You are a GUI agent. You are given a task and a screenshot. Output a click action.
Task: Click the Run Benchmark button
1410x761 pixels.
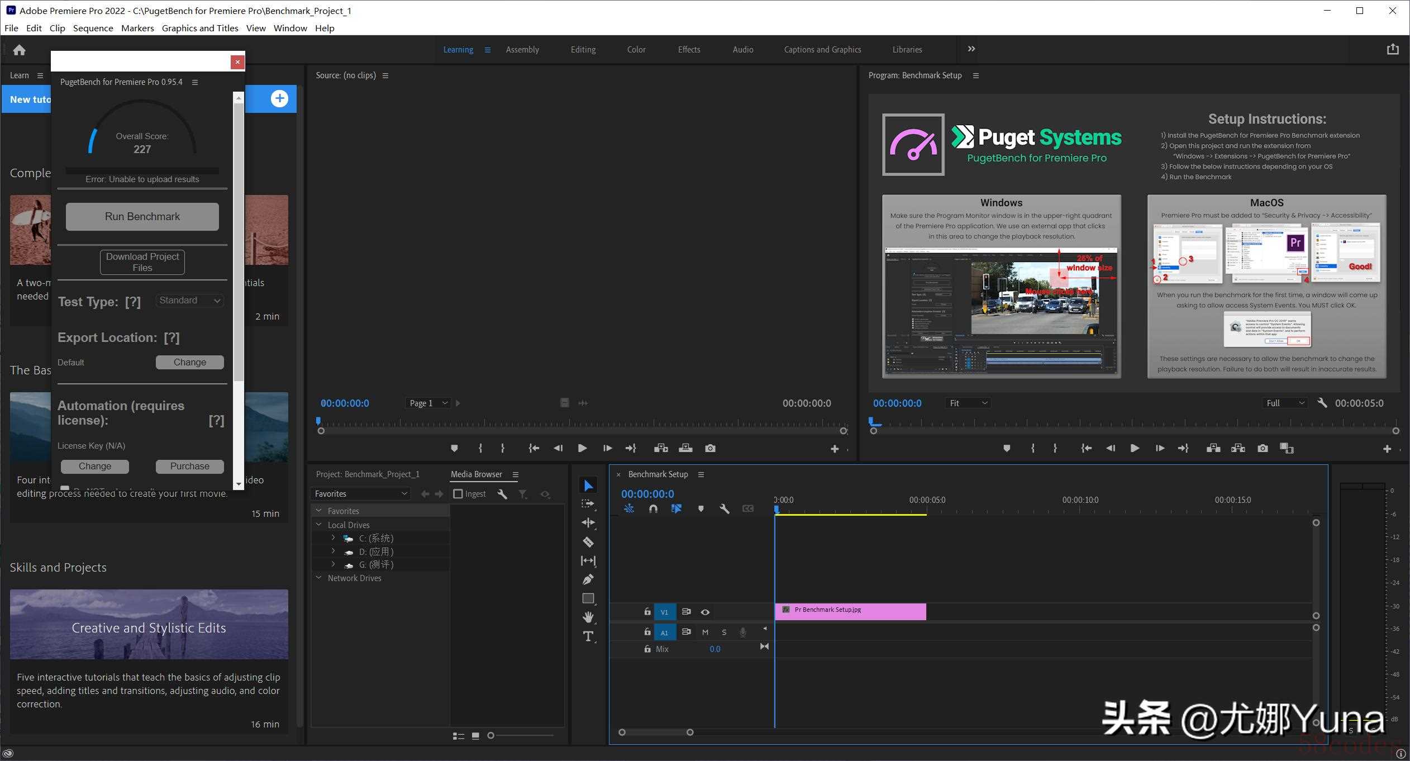142,217
